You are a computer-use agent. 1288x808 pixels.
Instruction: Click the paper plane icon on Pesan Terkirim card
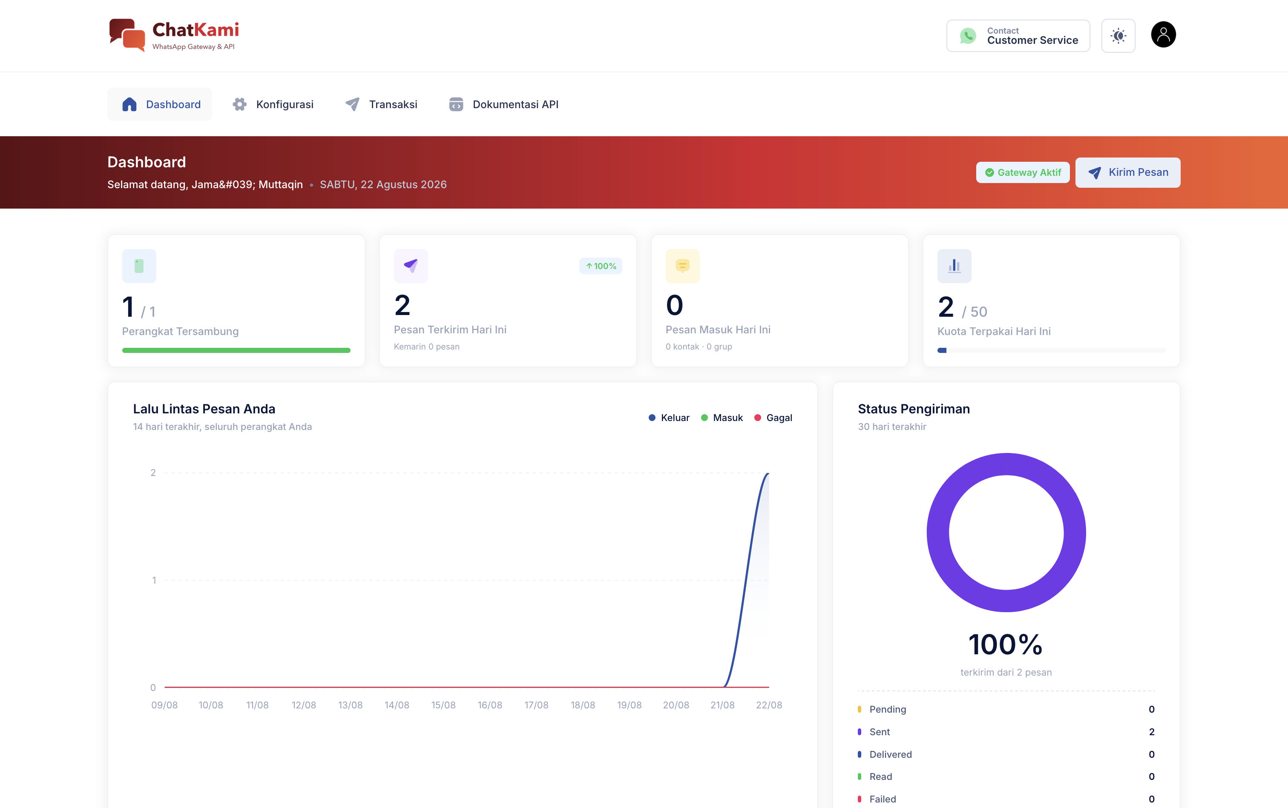411,266
